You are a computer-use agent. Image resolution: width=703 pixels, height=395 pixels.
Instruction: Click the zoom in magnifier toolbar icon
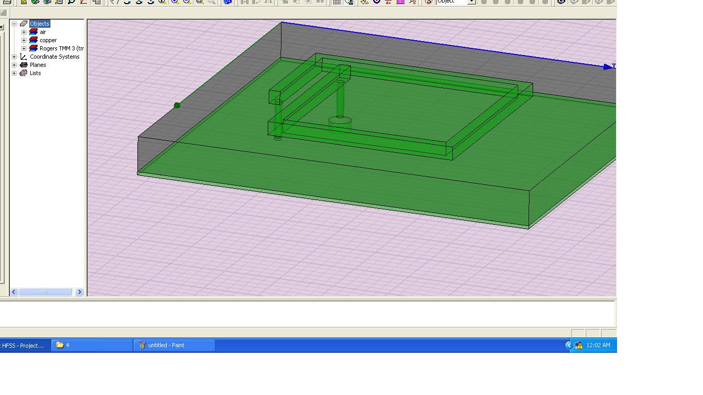pyautogui.click(x=175, y=2)
